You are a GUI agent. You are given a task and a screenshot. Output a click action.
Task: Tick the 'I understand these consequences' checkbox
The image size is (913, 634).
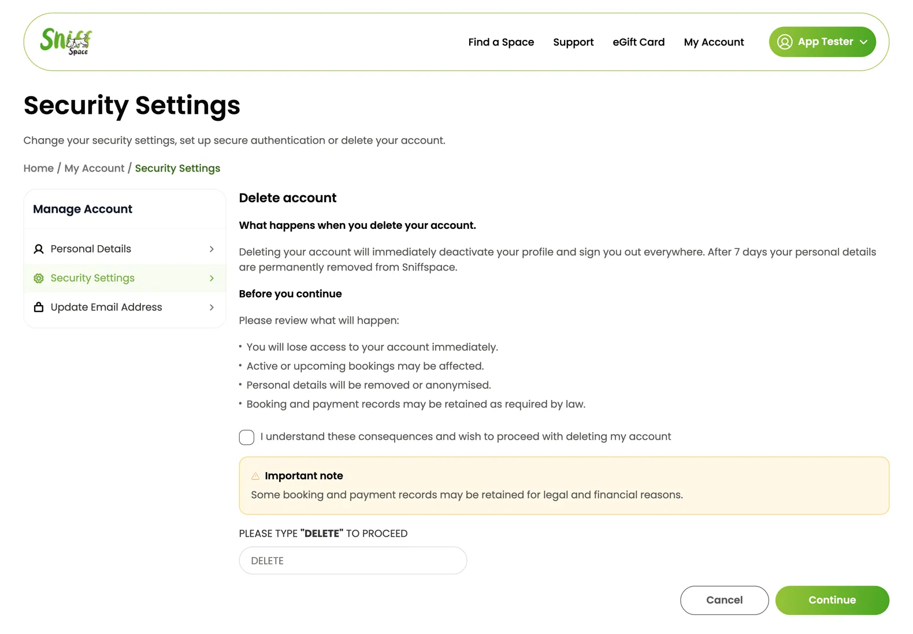tap(247, 438)
